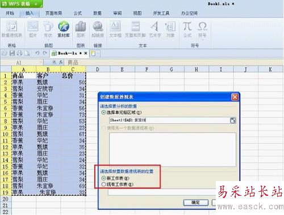284x215 pixels.
Task: Open print preview icon
Action: [x=27, y=53]
